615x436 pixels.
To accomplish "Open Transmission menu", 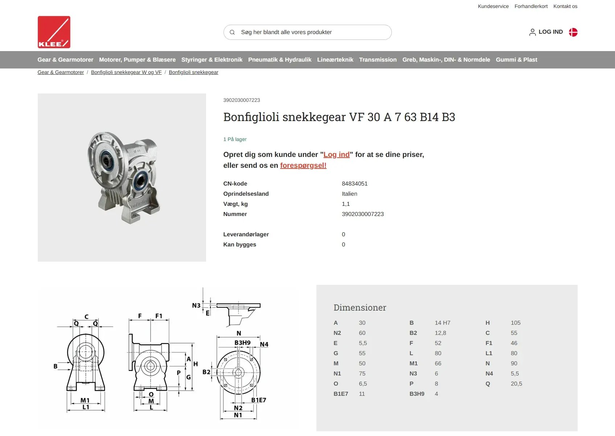I will click(378, 59).
